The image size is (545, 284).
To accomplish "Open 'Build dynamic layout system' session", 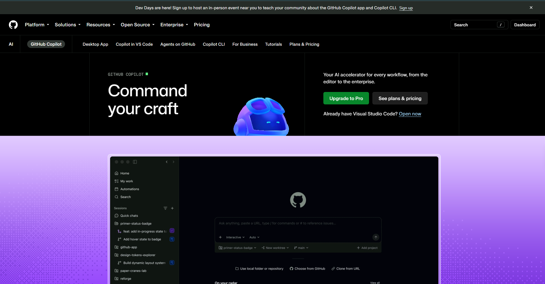I will [x=142, y=263].
